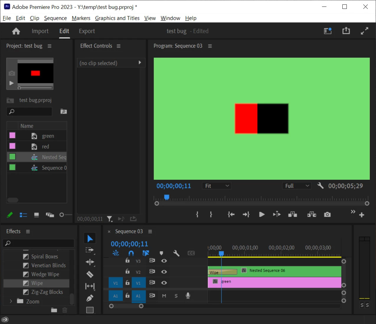Open the Clip menu
376x324 pixels.
click(x=35, y=18)
